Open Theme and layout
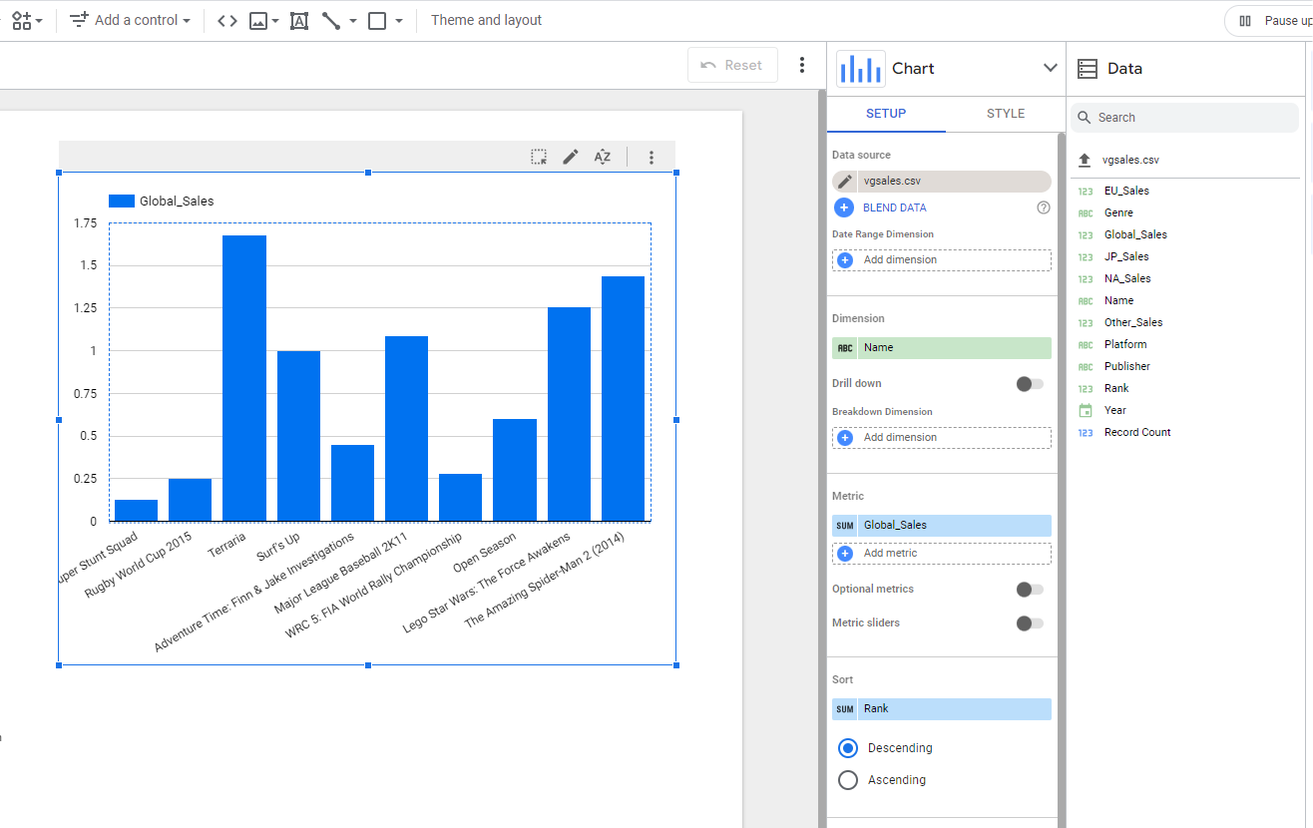Screen dimensions: 1313x828 tap(486, 21)
